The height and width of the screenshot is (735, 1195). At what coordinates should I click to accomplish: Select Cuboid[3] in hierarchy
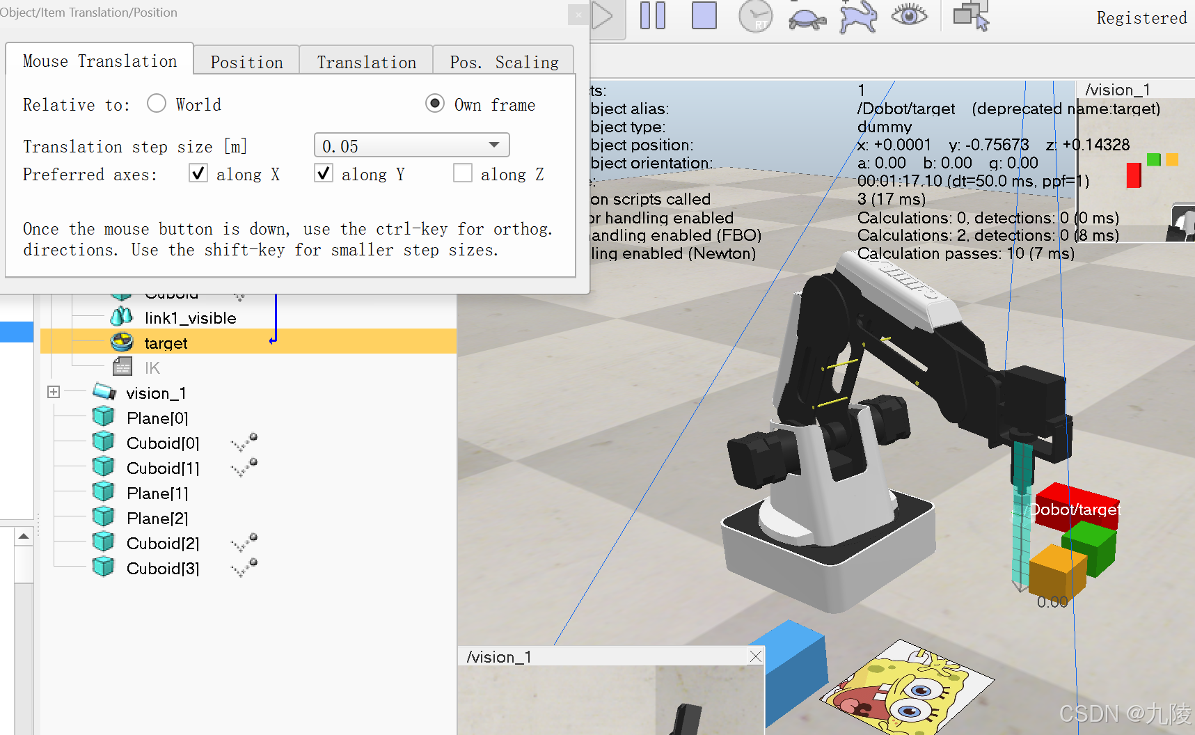(x=163, y=569)
